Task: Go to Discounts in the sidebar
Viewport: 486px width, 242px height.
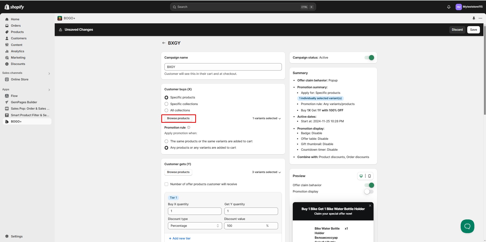Action: pyautogui.click(x=18, y=64)
